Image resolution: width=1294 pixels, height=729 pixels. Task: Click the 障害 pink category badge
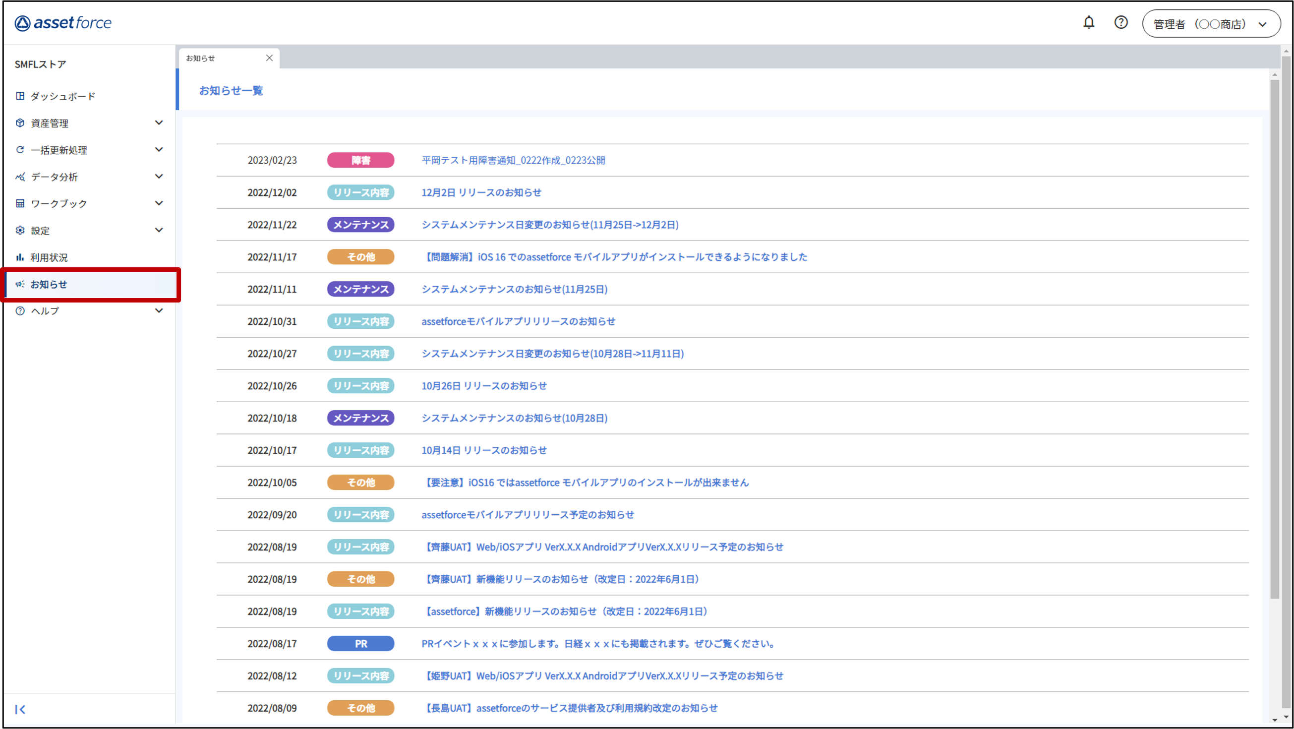point(360,160)
